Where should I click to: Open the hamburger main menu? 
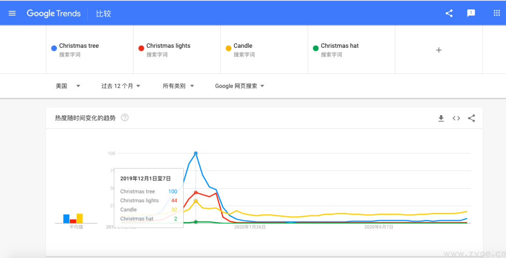click(12, 13)
